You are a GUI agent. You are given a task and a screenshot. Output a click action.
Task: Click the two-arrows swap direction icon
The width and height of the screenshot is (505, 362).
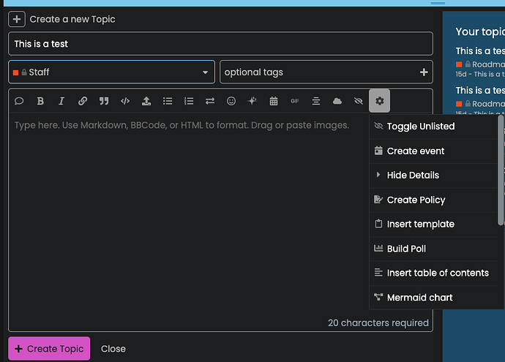tap(210, 101)
